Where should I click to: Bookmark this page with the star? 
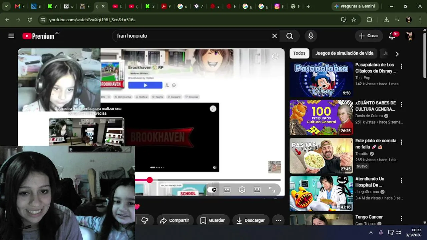pyautogui.click(x=354, y=20)
